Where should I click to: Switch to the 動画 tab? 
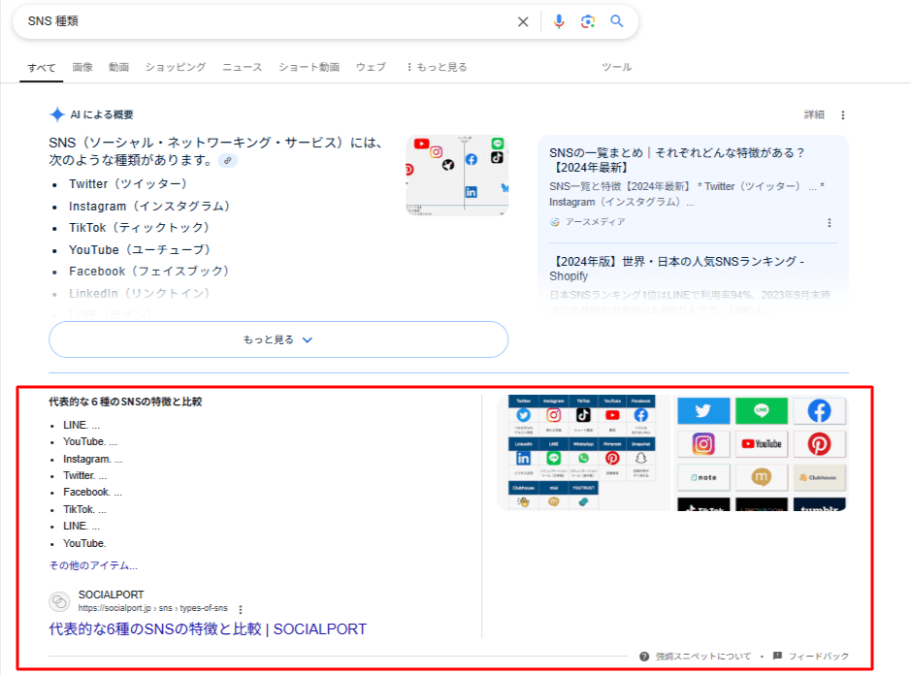118,67
